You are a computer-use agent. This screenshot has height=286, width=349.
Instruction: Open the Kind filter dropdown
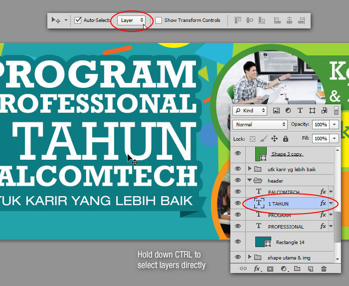pyautogui.click(x=250, y=110)
